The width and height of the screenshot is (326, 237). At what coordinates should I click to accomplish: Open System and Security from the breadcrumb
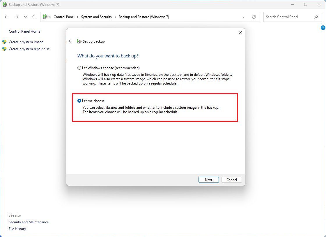point(97,17)
